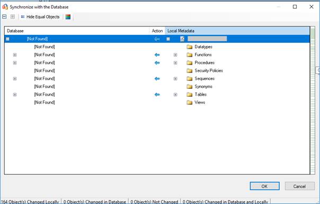
Task: Click the Synonyms folder icon
Action: [x=189, y=87]
